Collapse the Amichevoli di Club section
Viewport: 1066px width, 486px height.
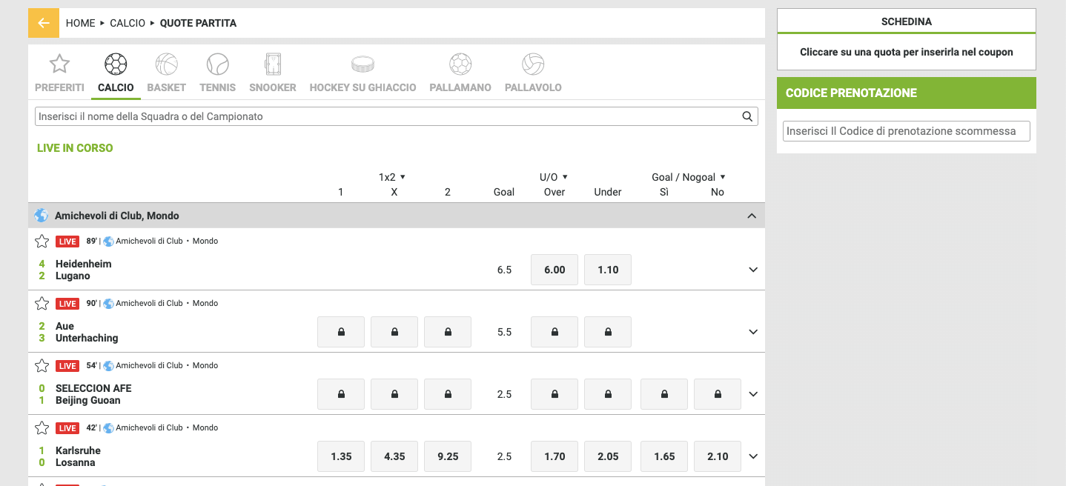pos(752,215)
